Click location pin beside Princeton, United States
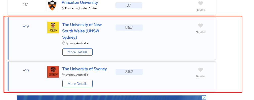Screen dimensions: 254x100 click(63, 8)
